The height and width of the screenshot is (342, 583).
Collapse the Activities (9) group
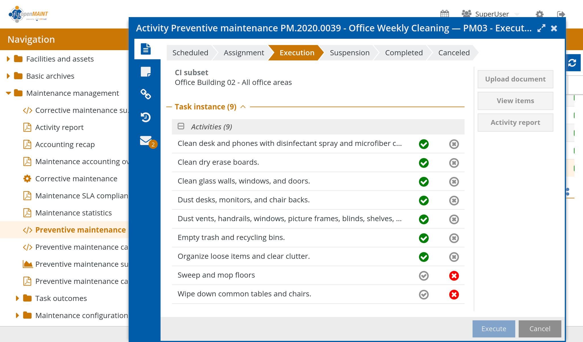181,126
